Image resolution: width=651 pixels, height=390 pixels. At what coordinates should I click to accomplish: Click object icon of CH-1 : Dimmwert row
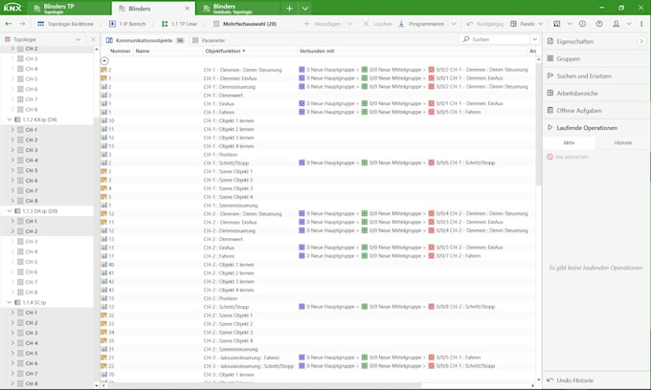coord(103,96)
